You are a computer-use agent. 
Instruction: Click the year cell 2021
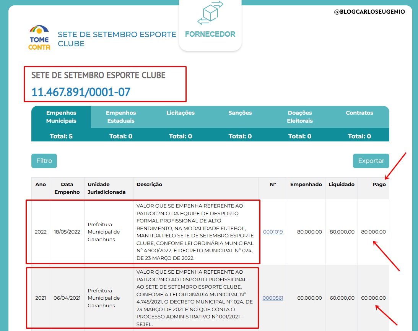(x=41, y=298)
